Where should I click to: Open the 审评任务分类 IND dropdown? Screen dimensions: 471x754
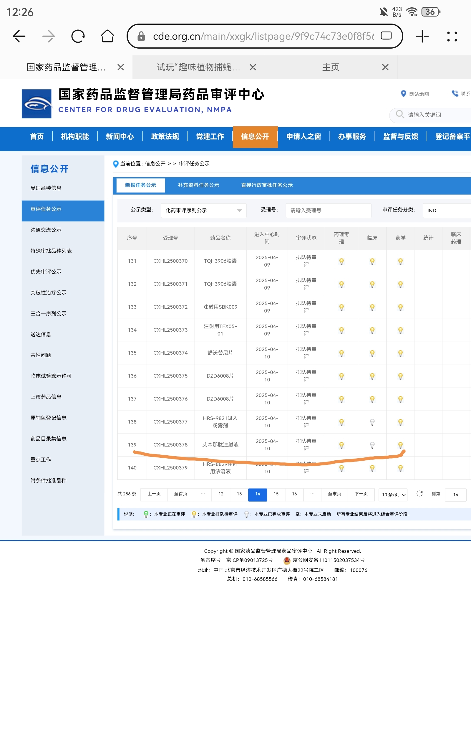tap(447, 211)
